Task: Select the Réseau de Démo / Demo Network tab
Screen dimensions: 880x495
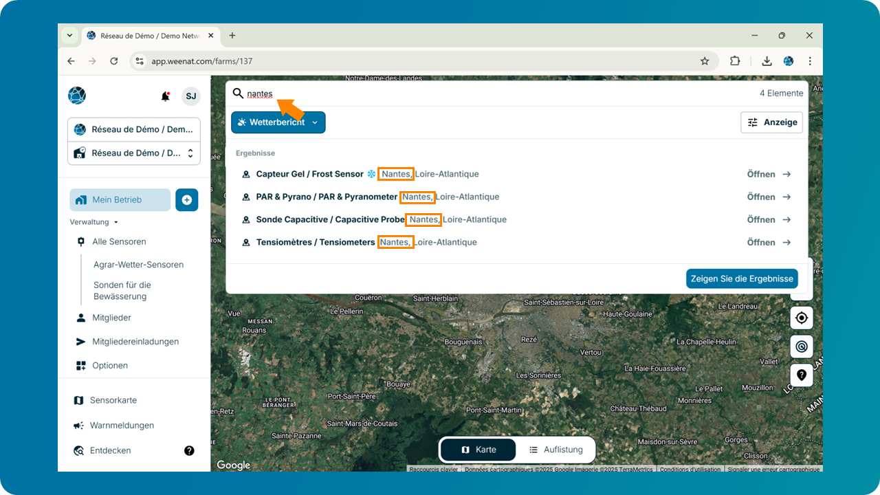Action: (151, 35)
